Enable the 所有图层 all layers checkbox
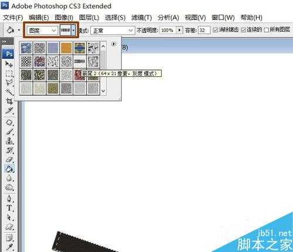The height and width of the screenshot is (252, 293). point(267,30)
